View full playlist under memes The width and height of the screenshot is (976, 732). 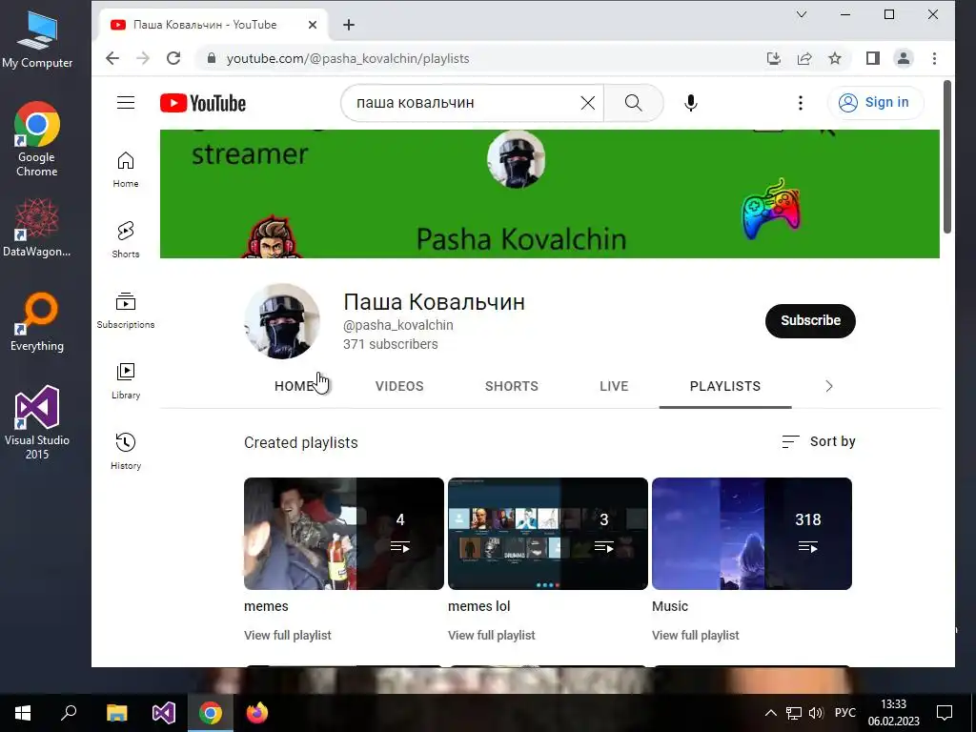coord(288,635)
